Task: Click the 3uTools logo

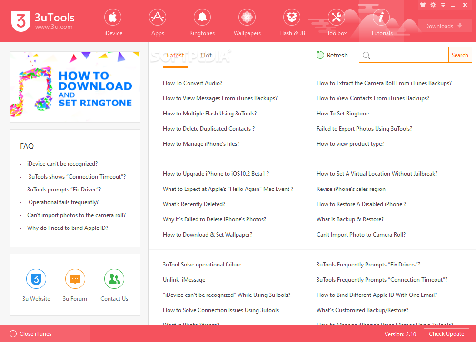Action: 20,21
